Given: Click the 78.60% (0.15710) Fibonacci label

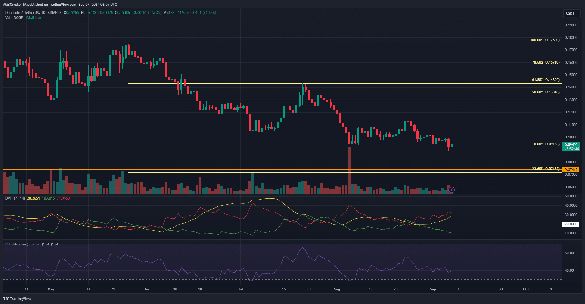Looking at the screenshot, I should (546, 62).
